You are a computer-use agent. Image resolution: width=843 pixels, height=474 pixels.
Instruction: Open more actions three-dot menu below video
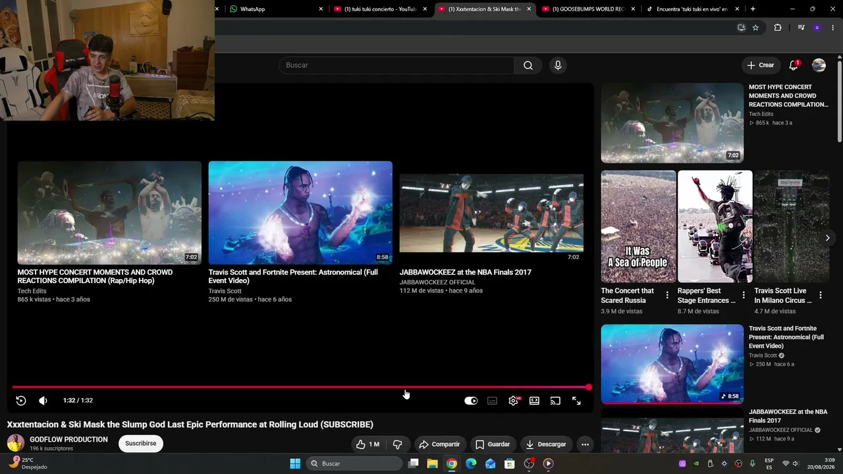(585, 444)
